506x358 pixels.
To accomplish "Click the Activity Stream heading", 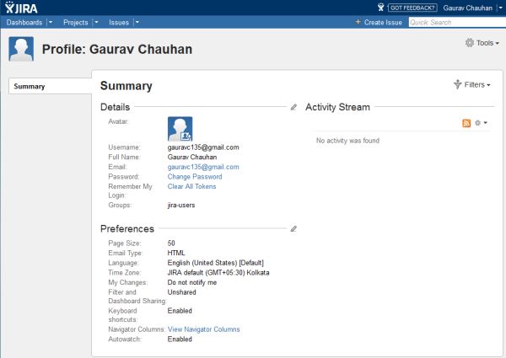I will (x=337, y=107).
